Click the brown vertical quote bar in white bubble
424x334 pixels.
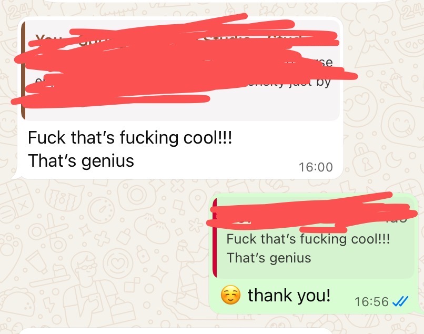23,70
